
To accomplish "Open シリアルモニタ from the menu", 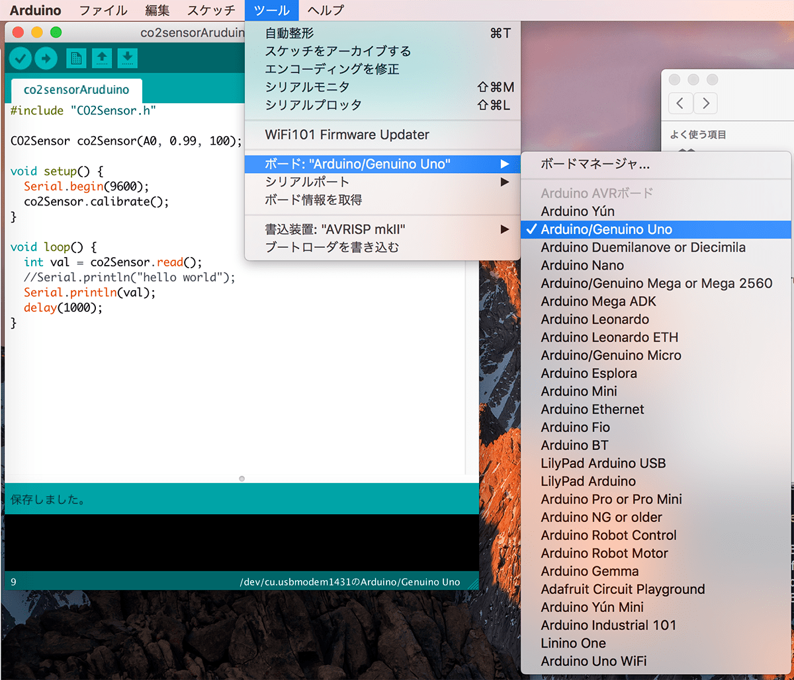I will point(382,87).
